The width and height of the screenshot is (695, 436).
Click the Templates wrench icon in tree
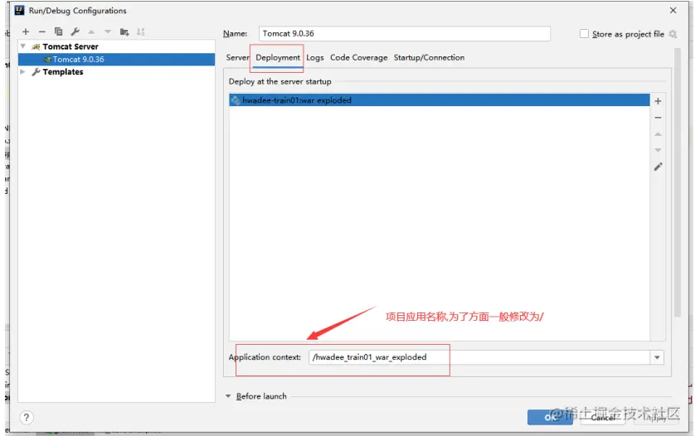click(x=36, y=72)
